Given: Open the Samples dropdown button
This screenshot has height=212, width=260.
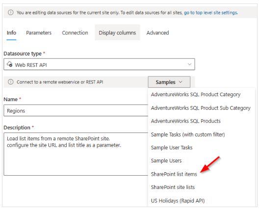Looking at the screenshot, I should pos(169,82).
